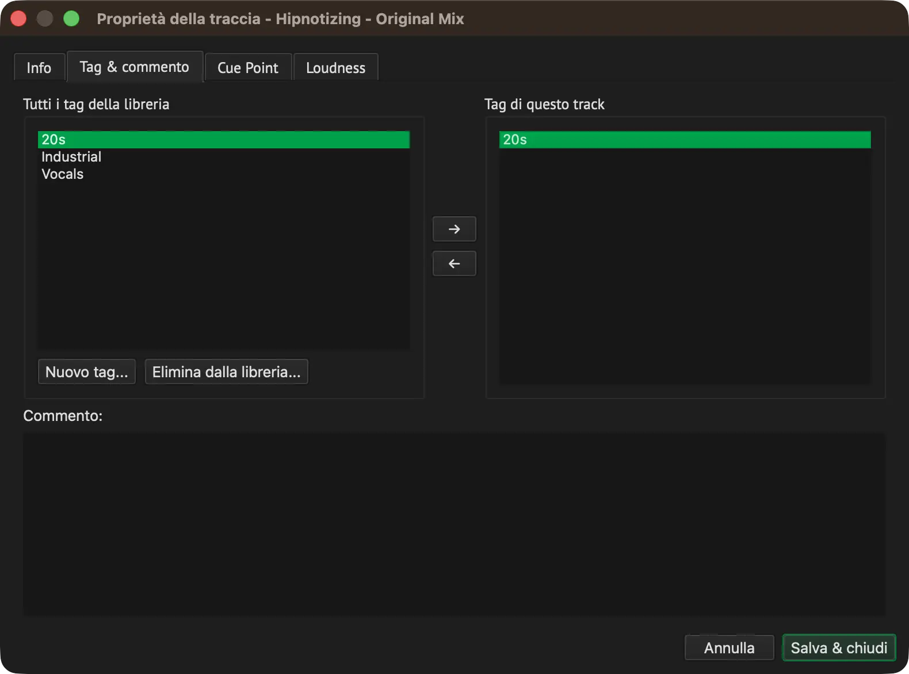Select the Tag & commento tab
The image size is (909, 674).
[135, 67]
